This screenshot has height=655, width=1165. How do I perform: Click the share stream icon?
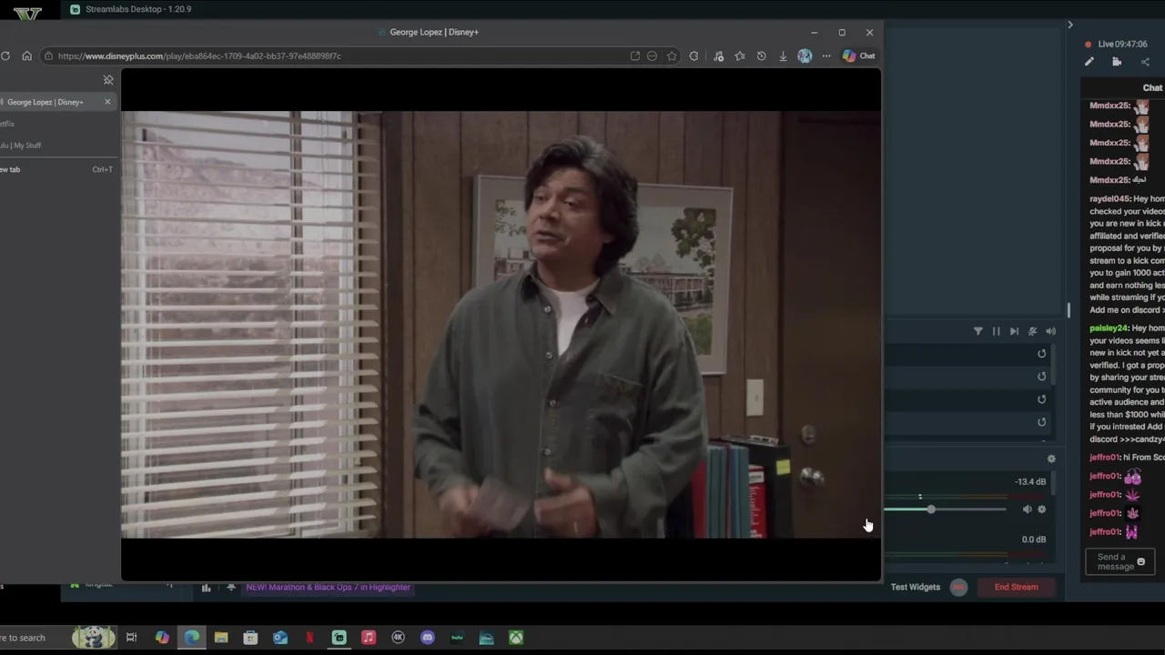[x=1145, y=62]
